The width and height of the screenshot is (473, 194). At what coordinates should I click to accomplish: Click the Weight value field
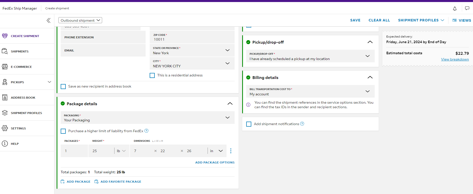101,151
